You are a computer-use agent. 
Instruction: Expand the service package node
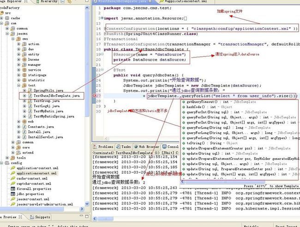pos(19,70)
